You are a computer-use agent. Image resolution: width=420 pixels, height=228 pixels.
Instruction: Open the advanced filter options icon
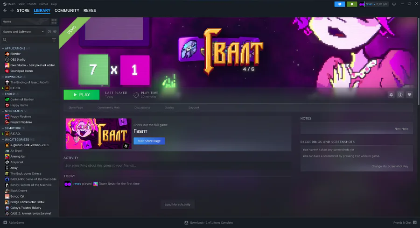[x=54, y=40]
